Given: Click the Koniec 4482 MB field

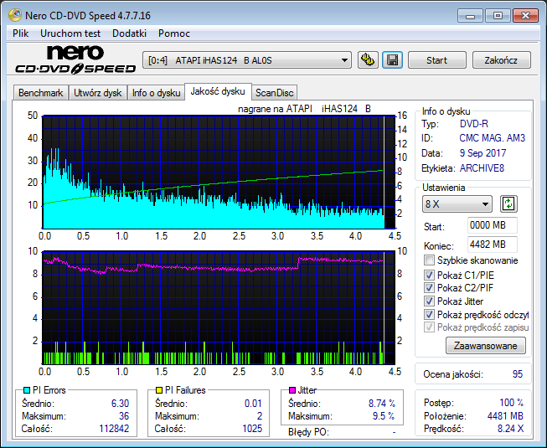Looking at the screenshot, I should 493,245.
